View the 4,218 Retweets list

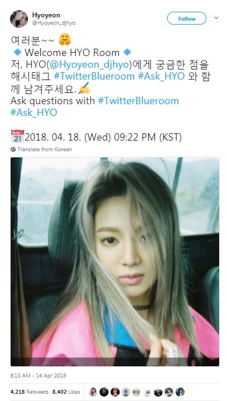tap(30, 392)
